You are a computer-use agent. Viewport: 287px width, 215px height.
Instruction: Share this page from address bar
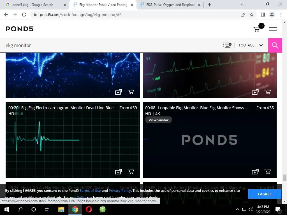coord(243,15)
